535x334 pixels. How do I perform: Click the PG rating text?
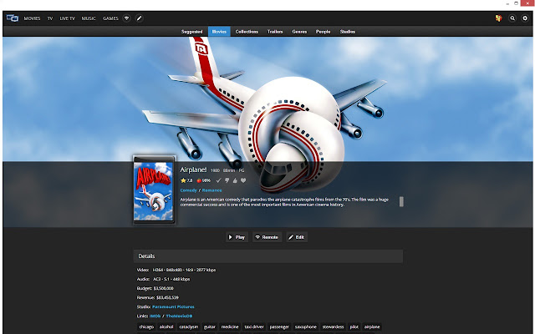coord(242,170)
